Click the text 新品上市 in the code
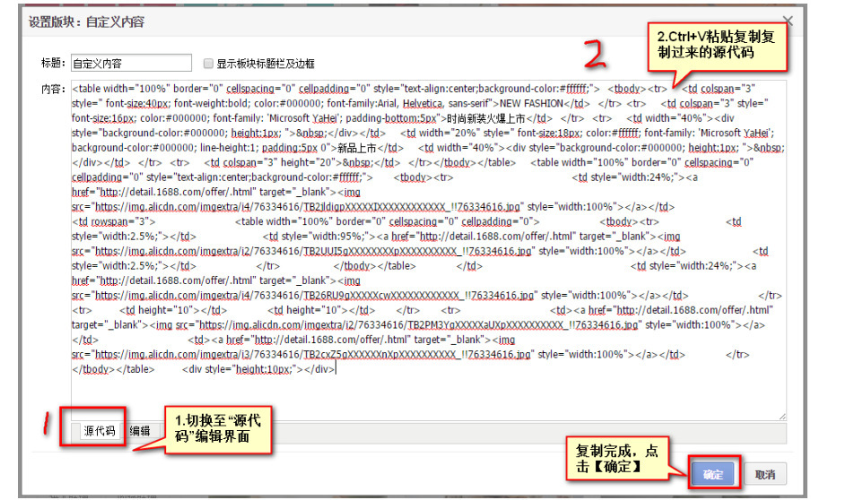 coord(357,148)
